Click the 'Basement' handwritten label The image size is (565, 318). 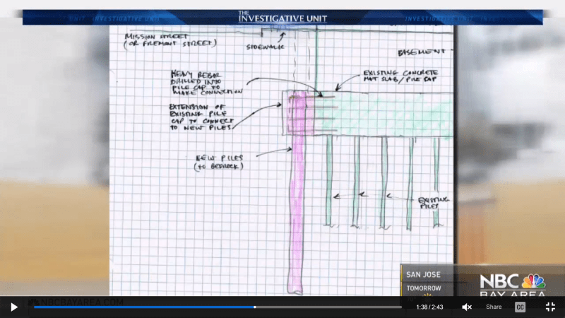point(422,52)
